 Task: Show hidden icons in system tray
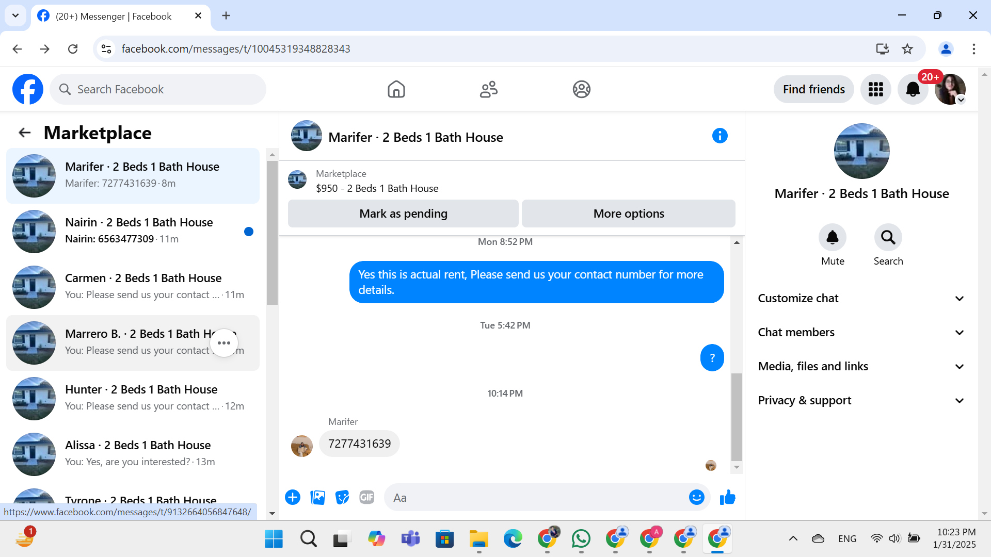793,538
